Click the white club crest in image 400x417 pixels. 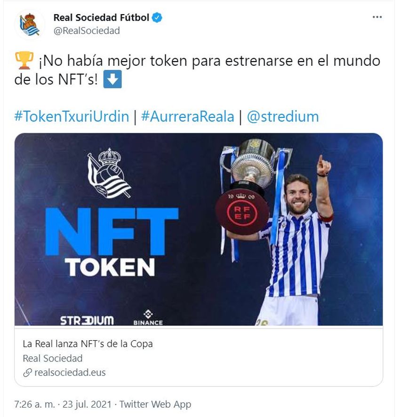109,173
